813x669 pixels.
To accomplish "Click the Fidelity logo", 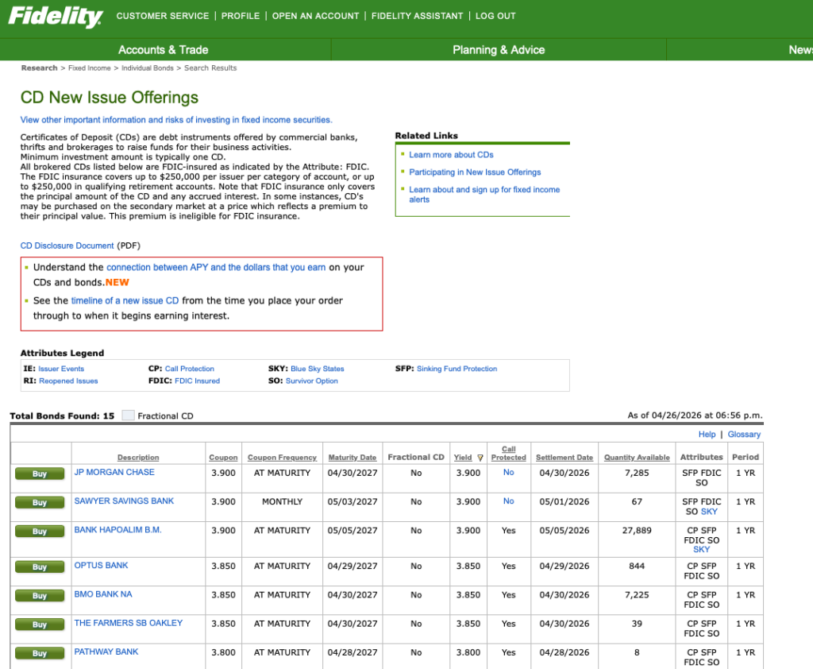I will pyautogui.click(x=56, y=17).
